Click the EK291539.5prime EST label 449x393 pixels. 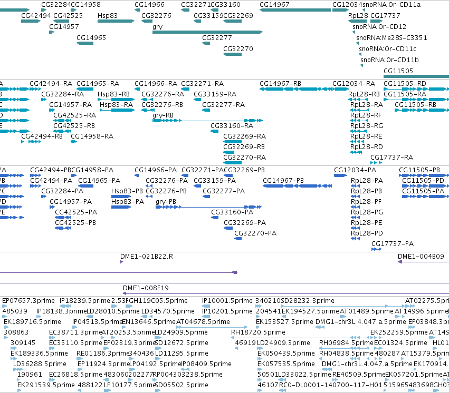coord(46,385)
